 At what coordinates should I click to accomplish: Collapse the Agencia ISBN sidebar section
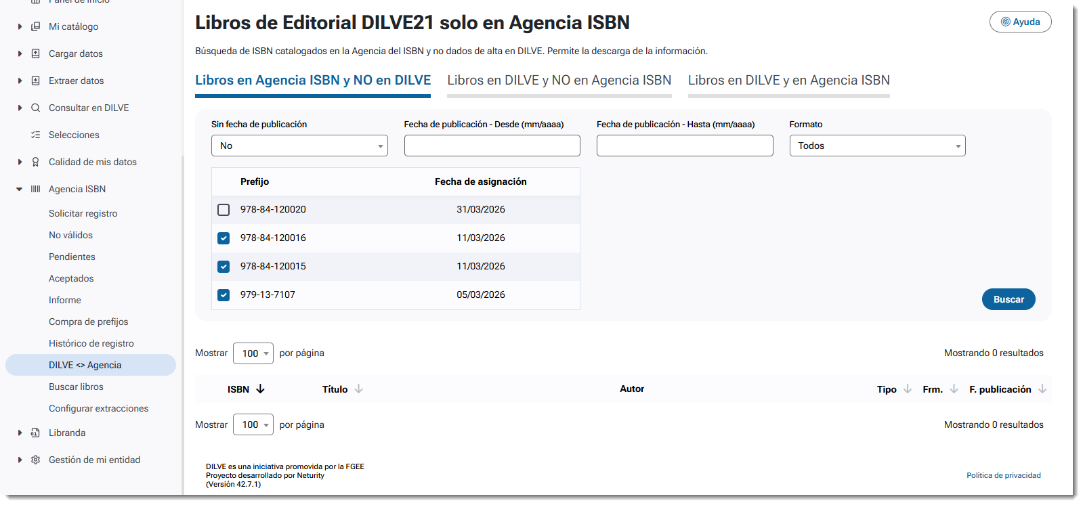click(x=19, y=189)
